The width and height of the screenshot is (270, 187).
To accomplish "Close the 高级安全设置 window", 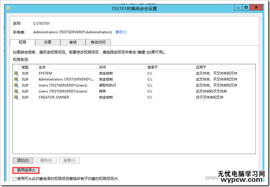I will (x=256, y=7).
